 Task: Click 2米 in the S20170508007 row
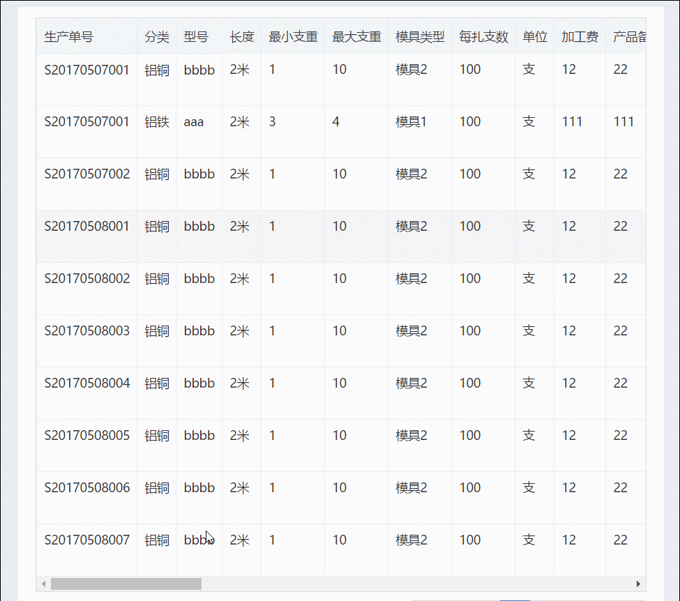(239, 540)
